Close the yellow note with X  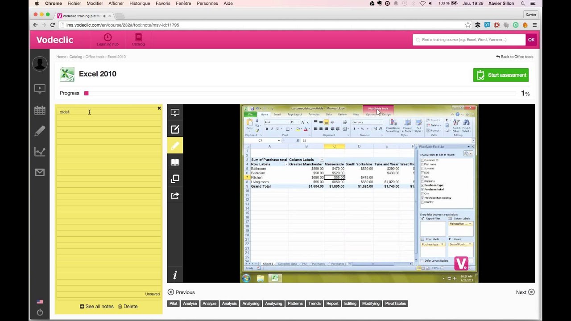pyautogui.click(x=159, y=108)
